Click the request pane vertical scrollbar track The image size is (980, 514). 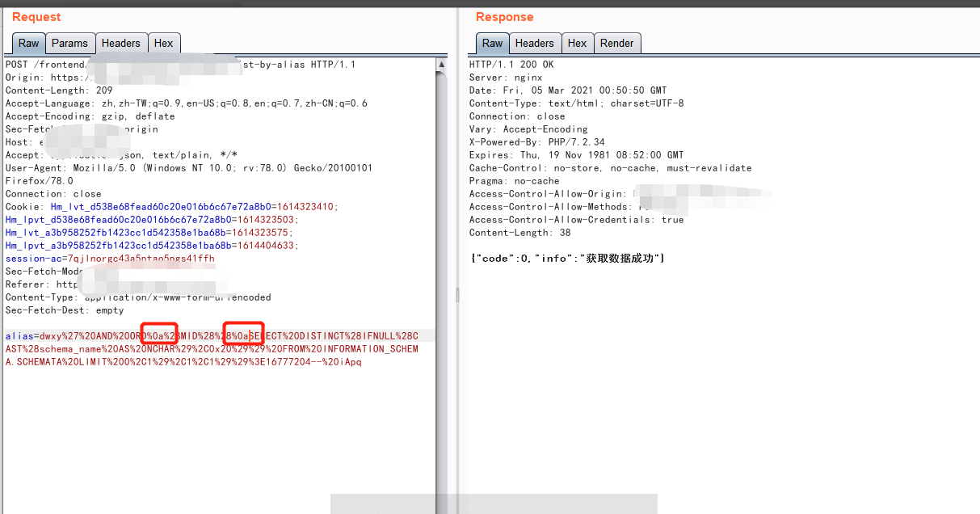coord(441,291)
